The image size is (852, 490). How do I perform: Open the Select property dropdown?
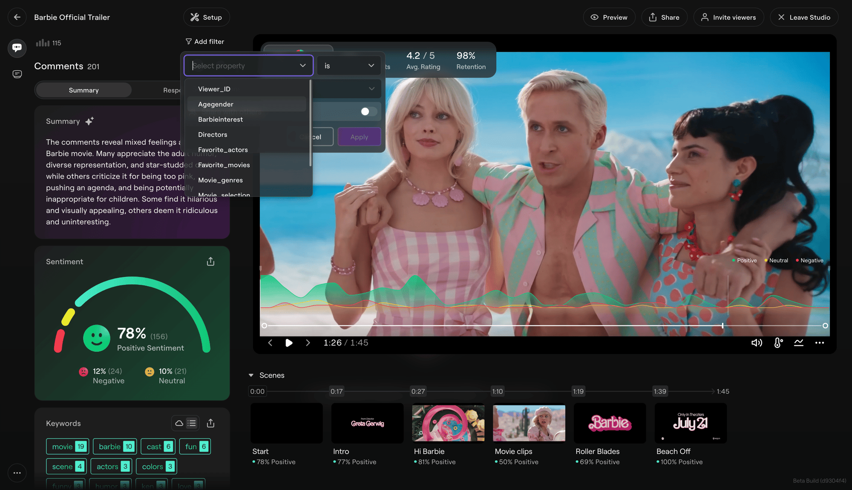pos(249,66)
